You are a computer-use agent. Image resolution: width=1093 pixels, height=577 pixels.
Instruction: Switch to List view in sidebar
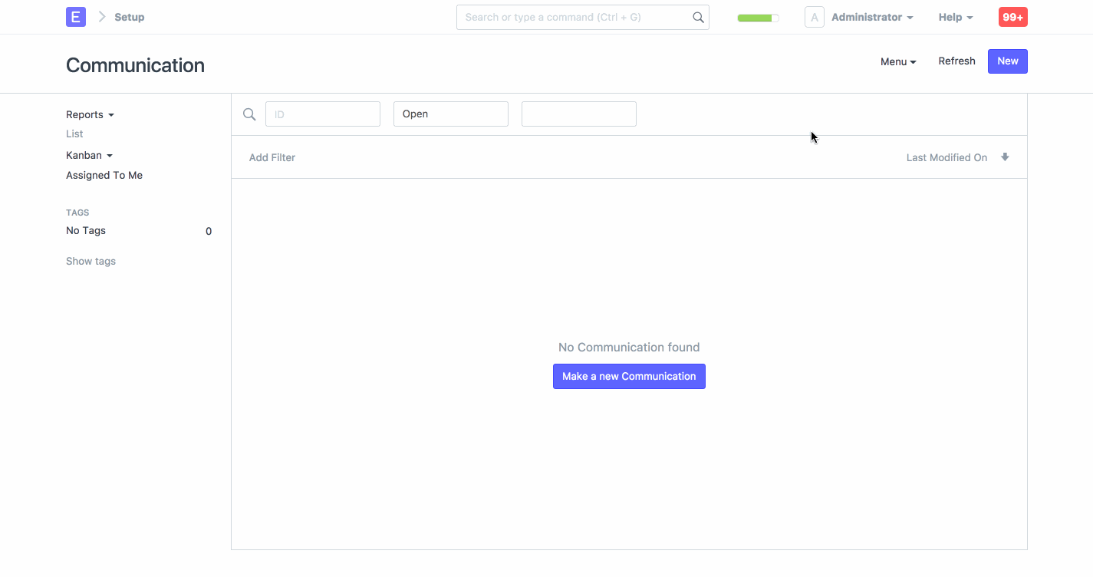click(x=74, y=134)
